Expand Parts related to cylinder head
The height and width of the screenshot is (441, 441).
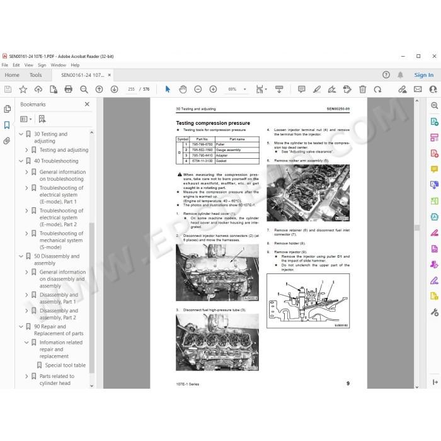coord(26,376)
